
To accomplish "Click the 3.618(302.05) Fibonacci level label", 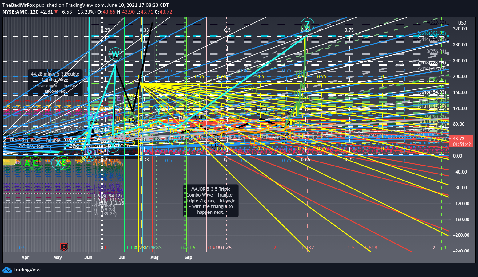I will click(x=432, y=33).
